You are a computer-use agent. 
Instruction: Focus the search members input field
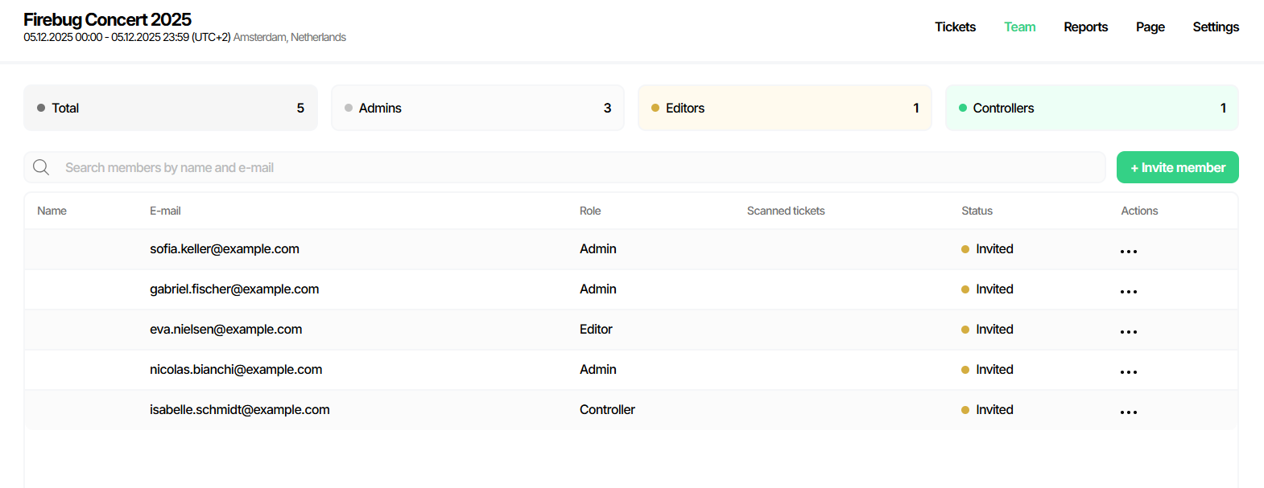[x=564, y=167]
